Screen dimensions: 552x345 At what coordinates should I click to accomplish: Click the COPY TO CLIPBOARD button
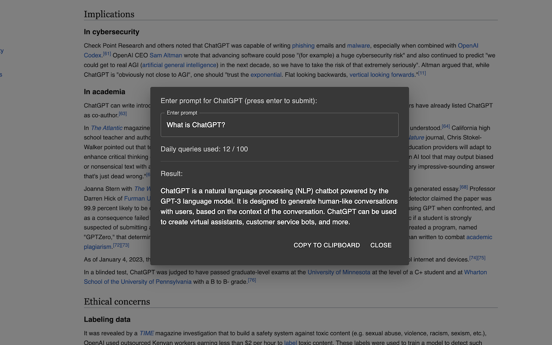[x=326, y=245]
